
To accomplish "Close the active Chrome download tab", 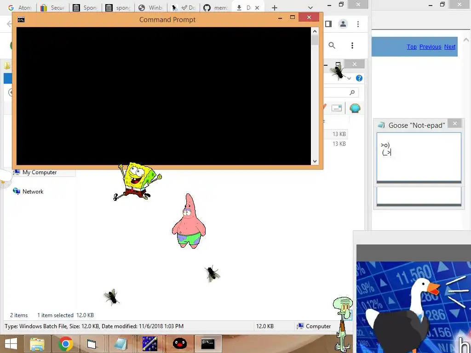I will pos(257,8).
